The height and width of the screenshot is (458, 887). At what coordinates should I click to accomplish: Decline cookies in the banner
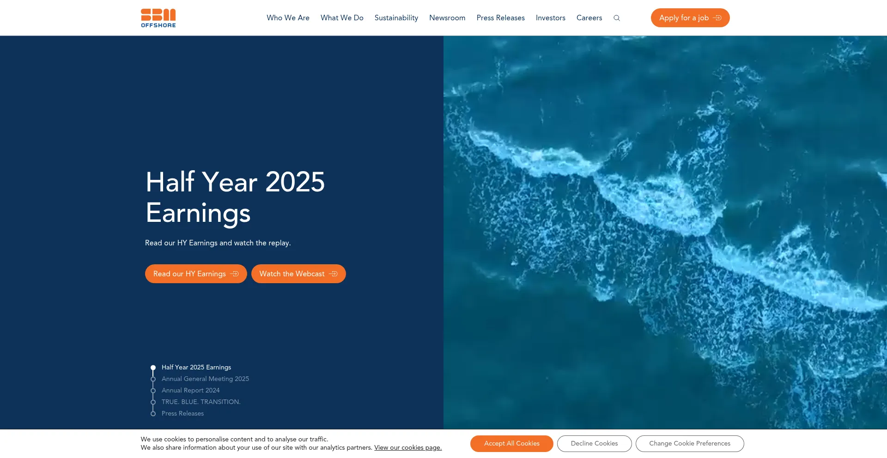point(594,443)
